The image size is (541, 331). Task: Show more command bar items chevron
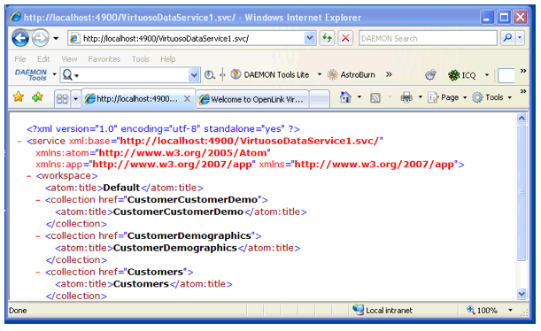(523, 91)
